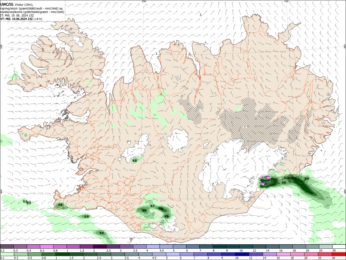Click the 16 swatch in the upper legend row
This screenshot has width=346, height=260.
(x=286, y=246)
